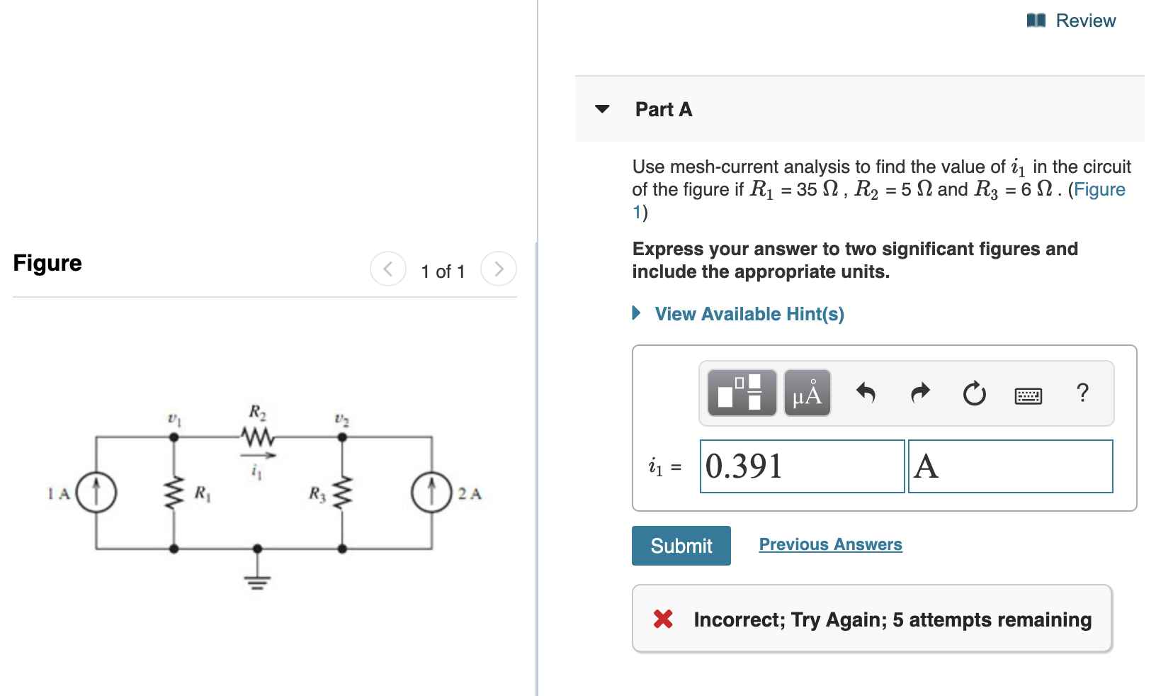The width and height of the screenshot is (1173, 696).
Task: Open the Figure 1 link in the problem text
Action: tap(1099, 189)
